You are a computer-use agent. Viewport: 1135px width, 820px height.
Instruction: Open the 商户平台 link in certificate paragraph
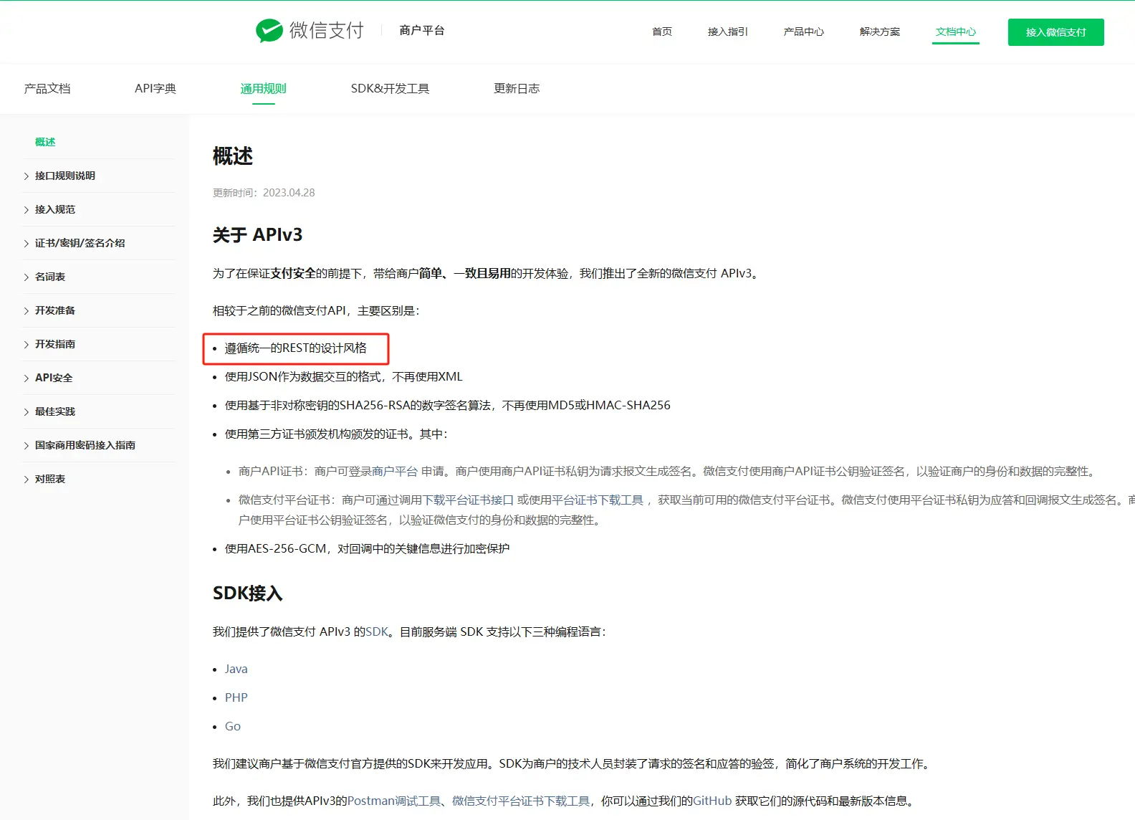[x=395, y=471]
